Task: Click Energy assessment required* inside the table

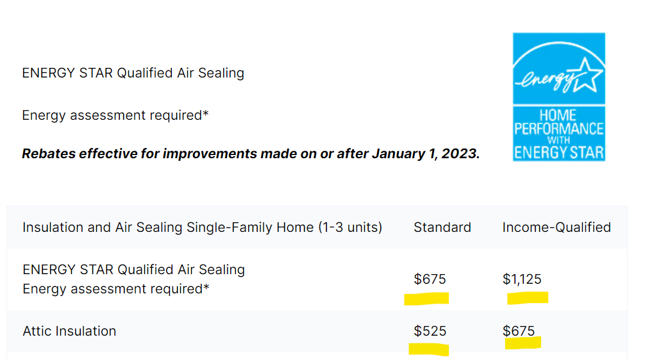Action: pyautogui.click(x=116, y=289)
